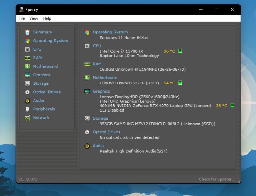Click the Summary clipboard icon in sidebar
The height and width of the screenshot is (196, 256).
(x=27, y=32)
